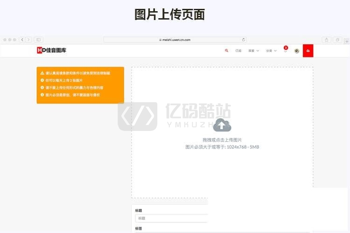Open the 订阅 nav link

[x=238, y=51]
